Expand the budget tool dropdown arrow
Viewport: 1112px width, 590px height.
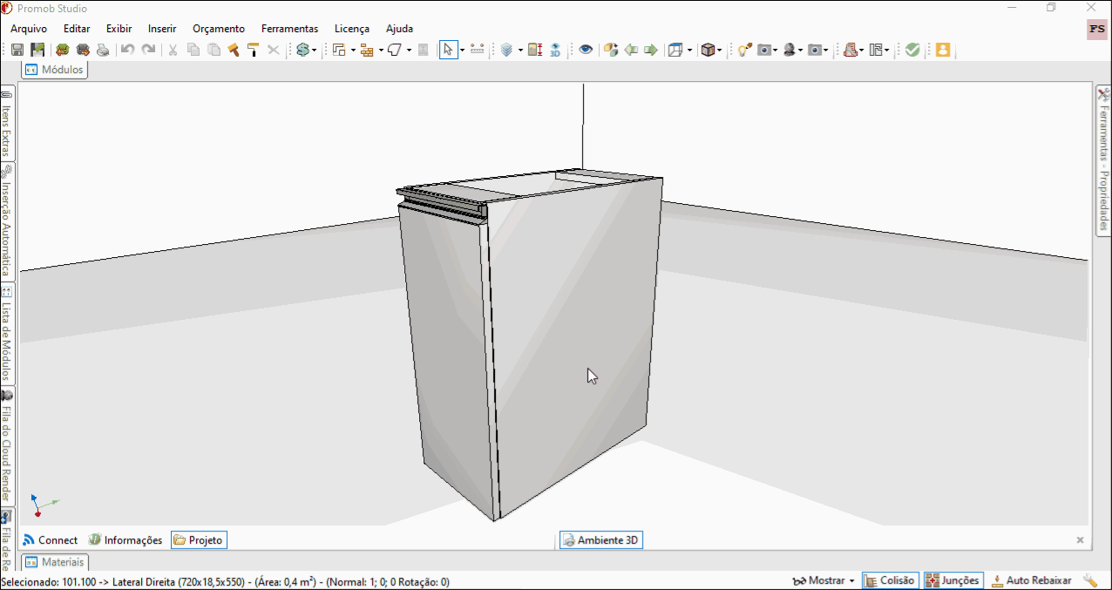pos(314,51)
